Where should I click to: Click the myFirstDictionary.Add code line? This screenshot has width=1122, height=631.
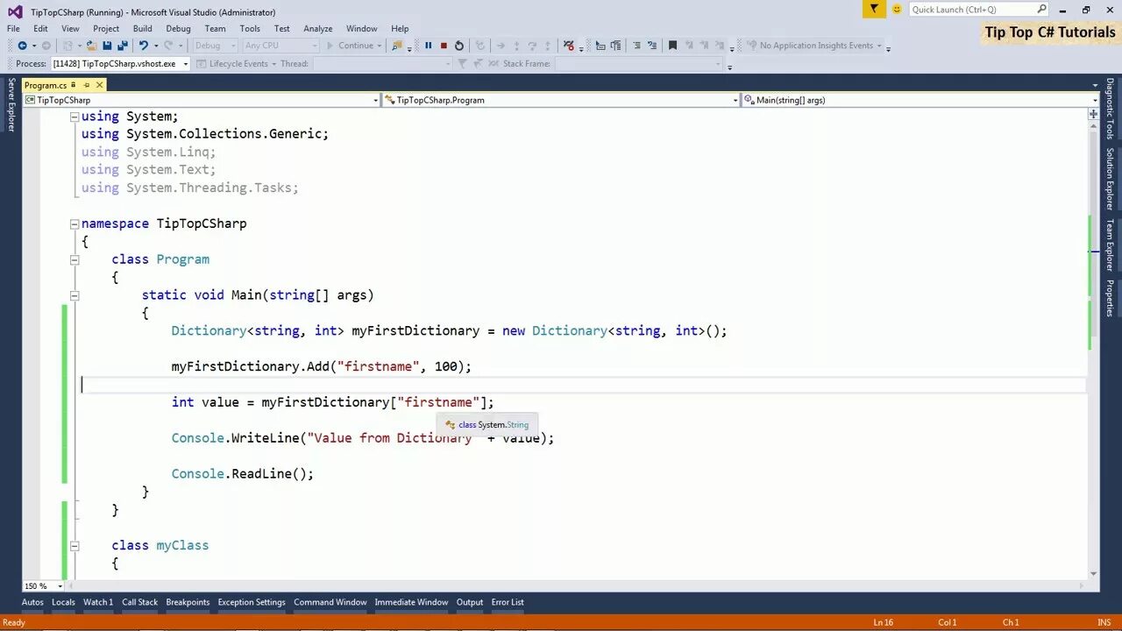click(321, 366)
